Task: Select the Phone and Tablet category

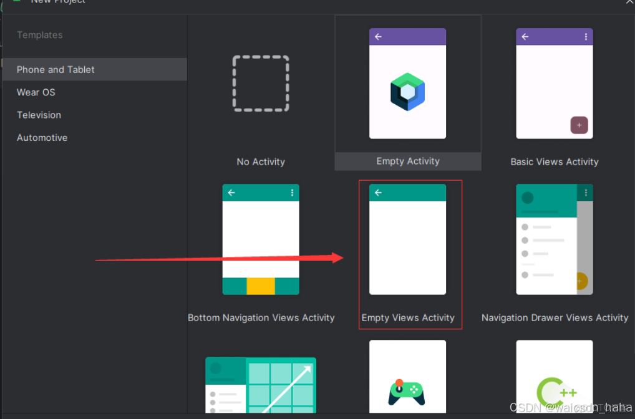Action: coord(55,69)
